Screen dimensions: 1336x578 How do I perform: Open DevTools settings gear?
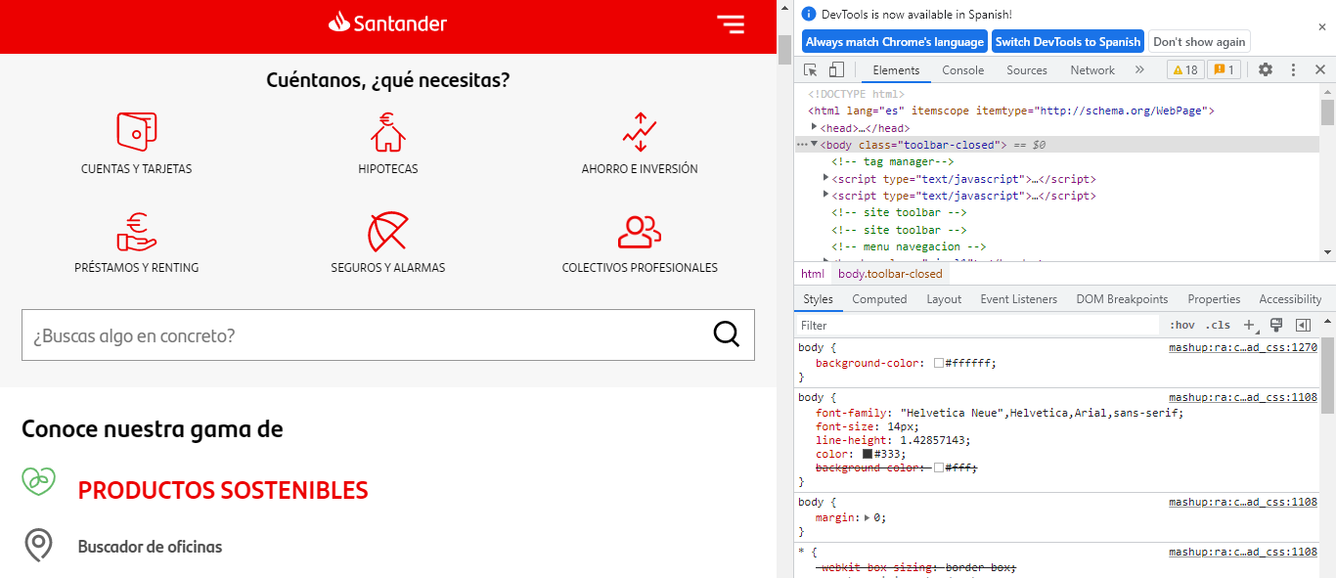(x=1266, y=69)
